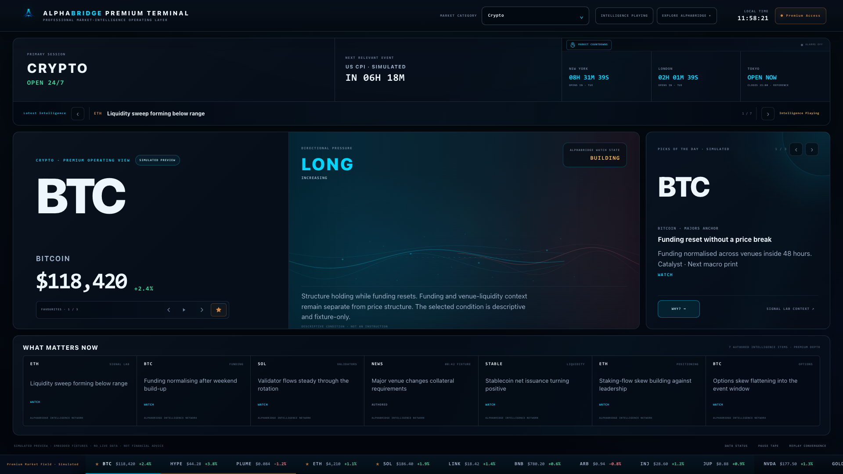843x474 pixels.
Task: Go to next Latest Intelligence item
Action: (x=768, y=114)
